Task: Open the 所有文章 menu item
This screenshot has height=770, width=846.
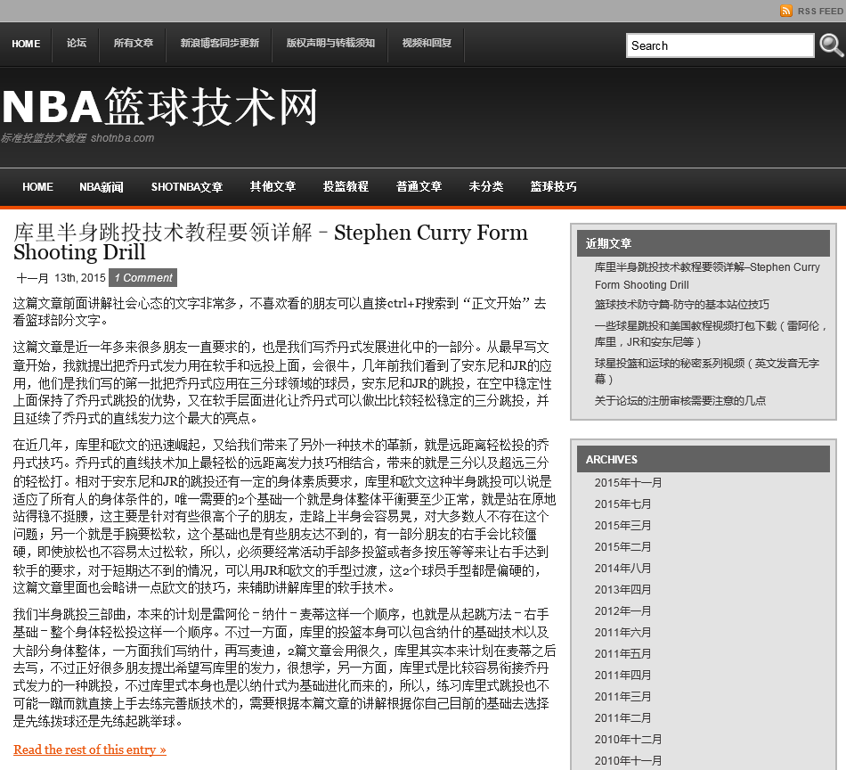Action: point(134,43)
